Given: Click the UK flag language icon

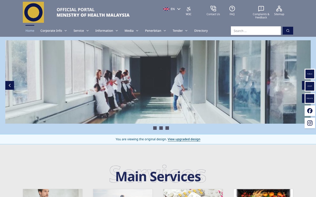Looking at the screenshot, I should pos(166,9).
